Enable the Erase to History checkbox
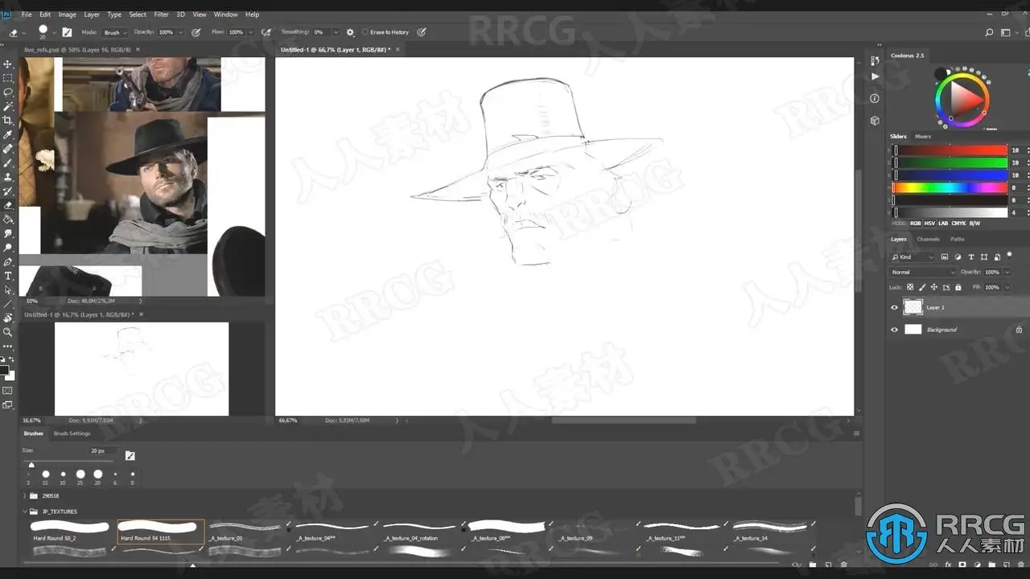Screen dimensions: 1030x579 365,32
